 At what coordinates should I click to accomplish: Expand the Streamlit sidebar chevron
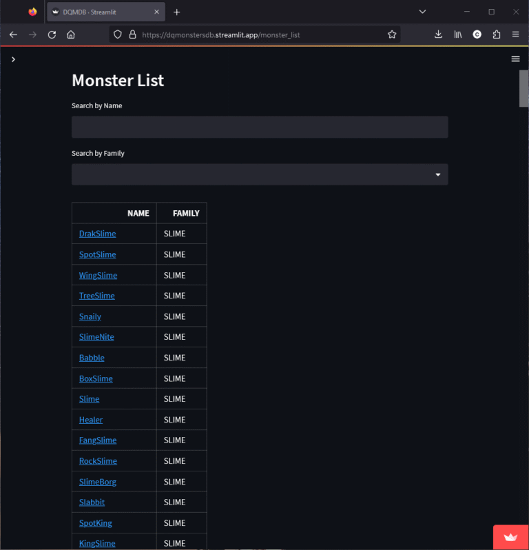[x=13, y=59]
